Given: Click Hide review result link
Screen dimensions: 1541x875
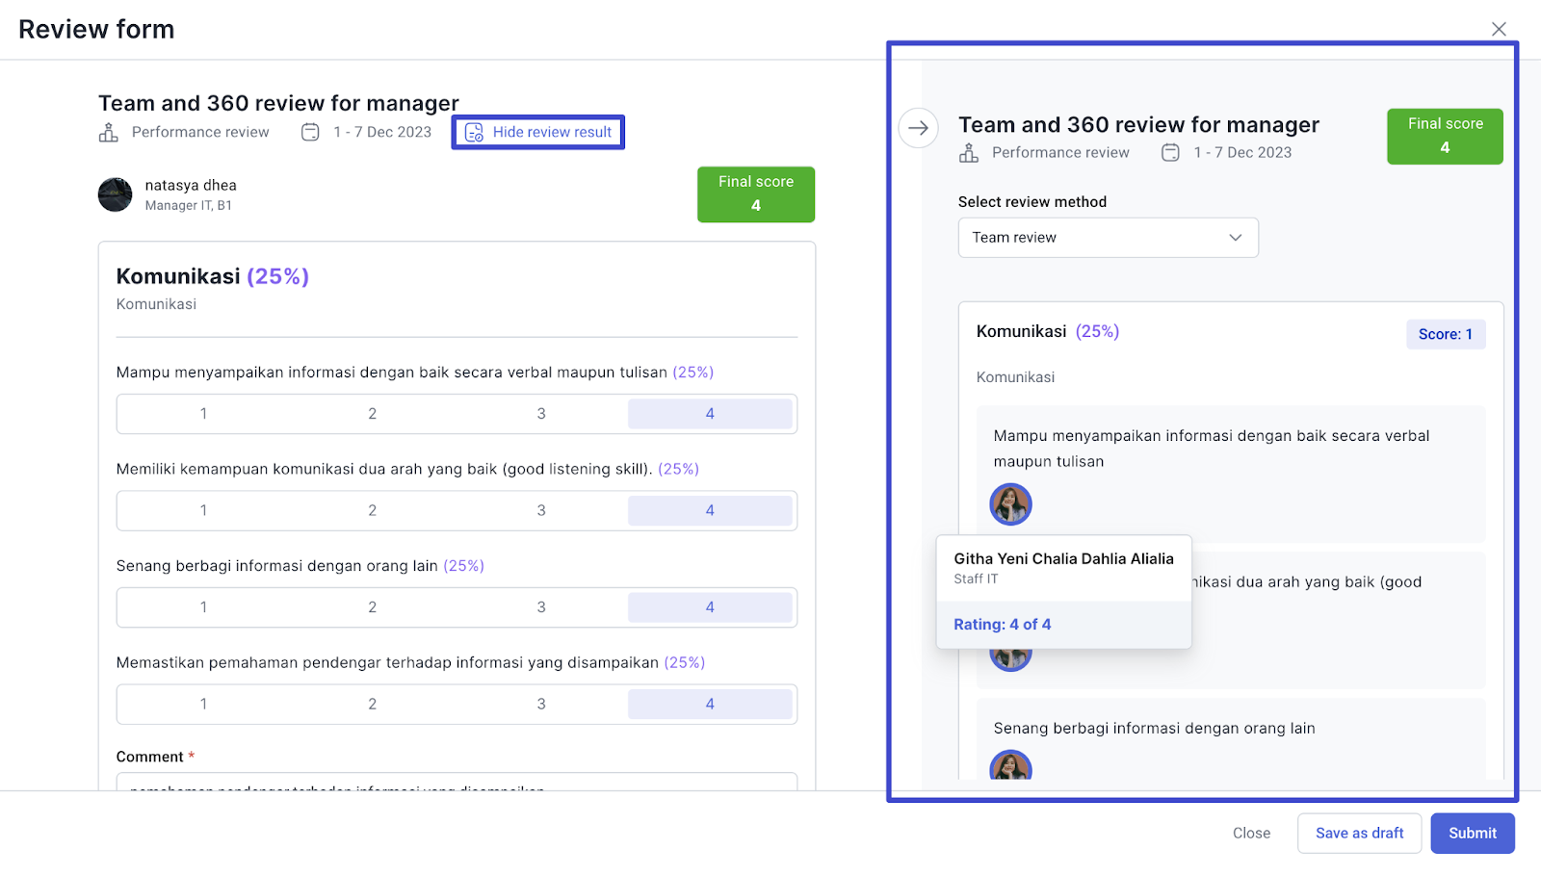Looking at the screenshot, I should (x=552, y=133).
